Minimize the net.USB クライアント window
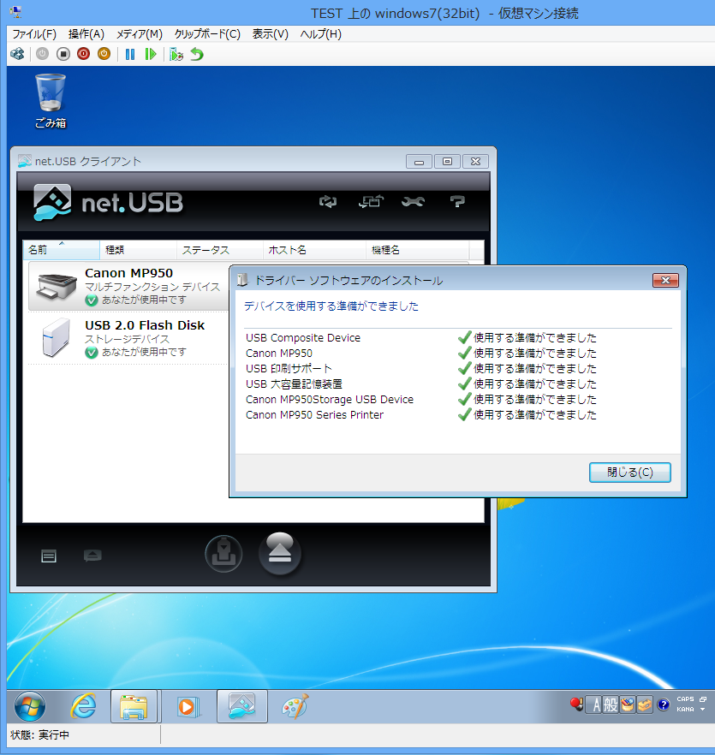 [420, 161]
